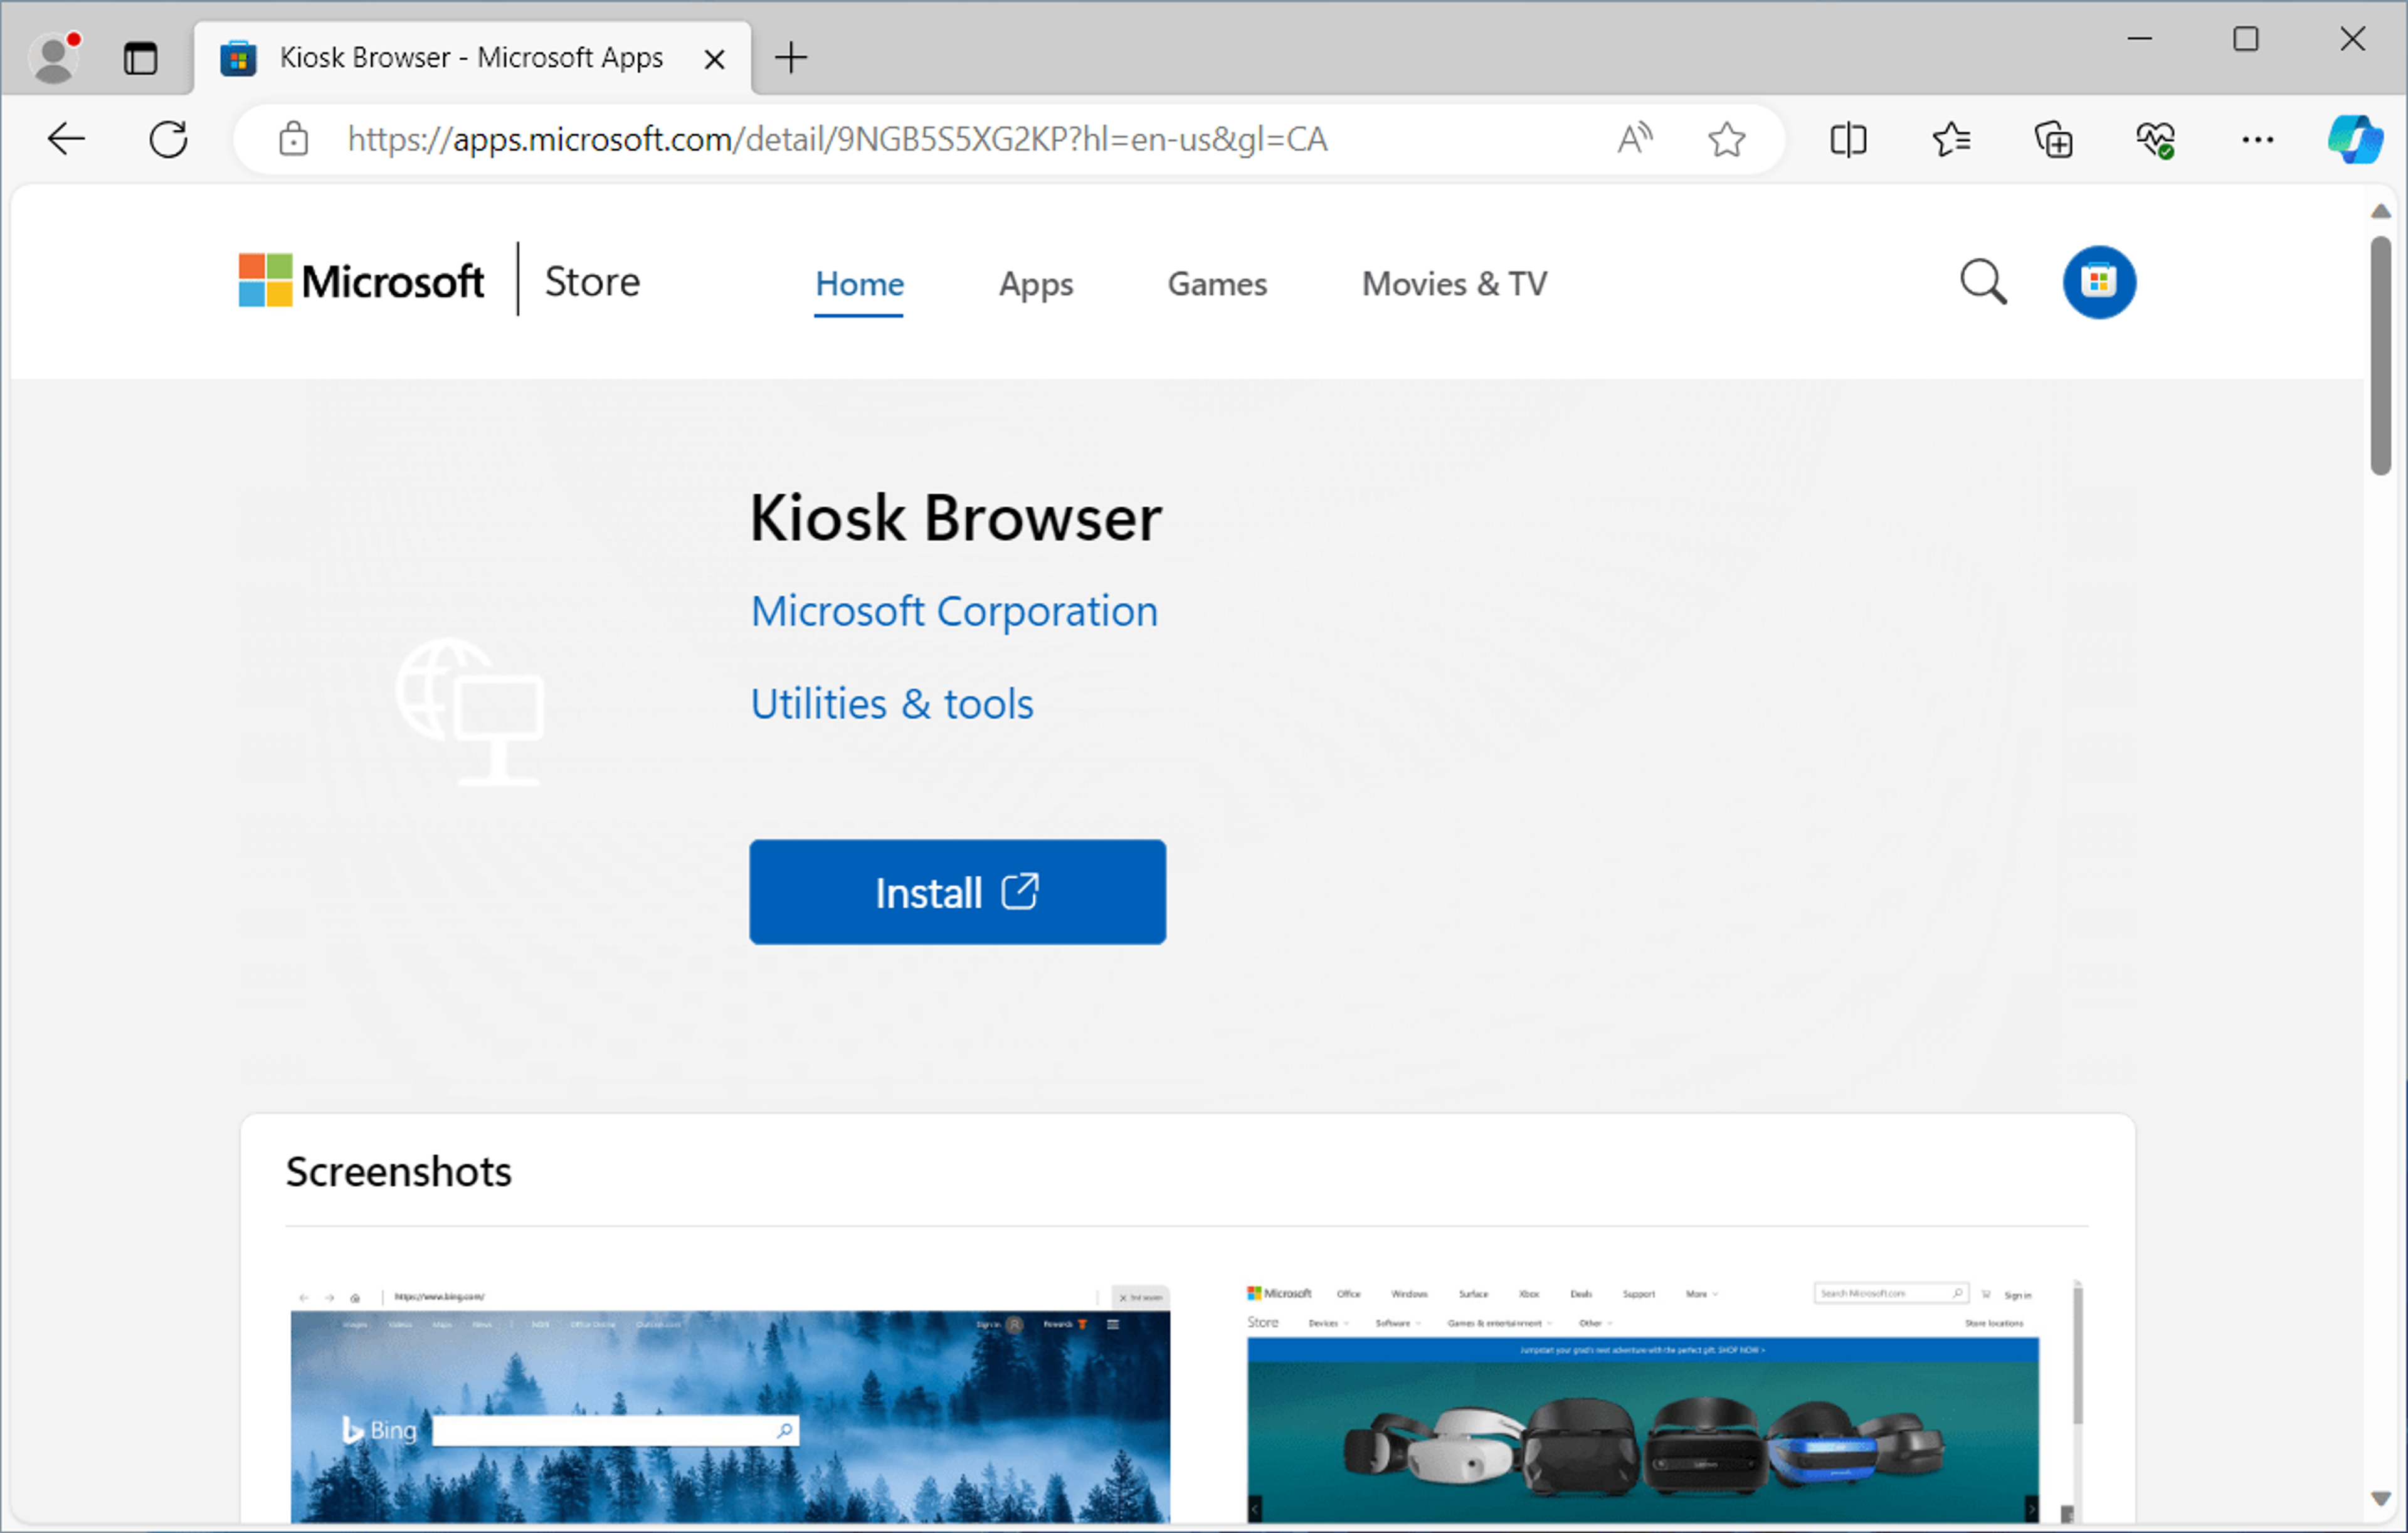Click the Screenshots section heading
Viewport: 2408px width, 1533px height.
tap(398, 1172)
